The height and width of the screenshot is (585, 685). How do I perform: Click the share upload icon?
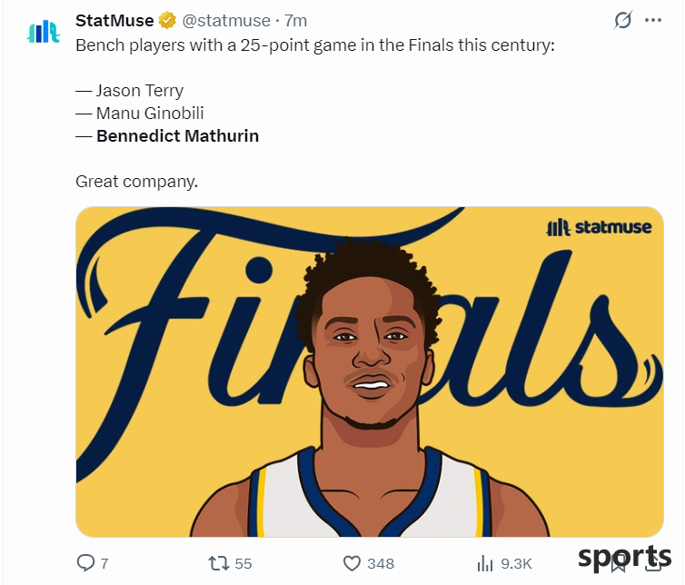click(x=653, y=563)
